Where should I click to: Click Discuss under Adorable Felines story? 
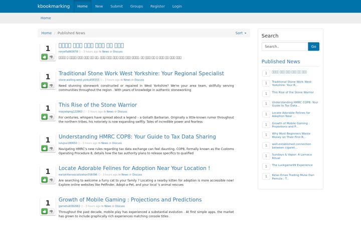pos(137,174)
